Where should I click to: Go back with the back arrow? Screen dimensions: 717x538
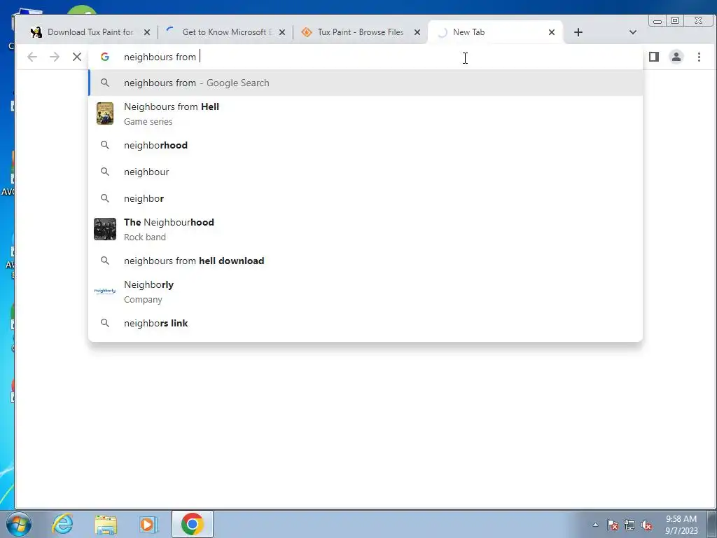coord(32,57)
